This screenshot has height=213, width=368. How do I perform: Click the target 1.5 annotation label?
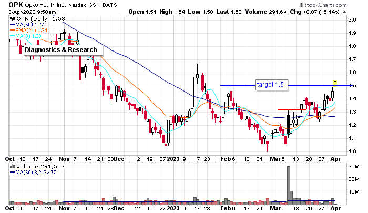tap(272, 85)
